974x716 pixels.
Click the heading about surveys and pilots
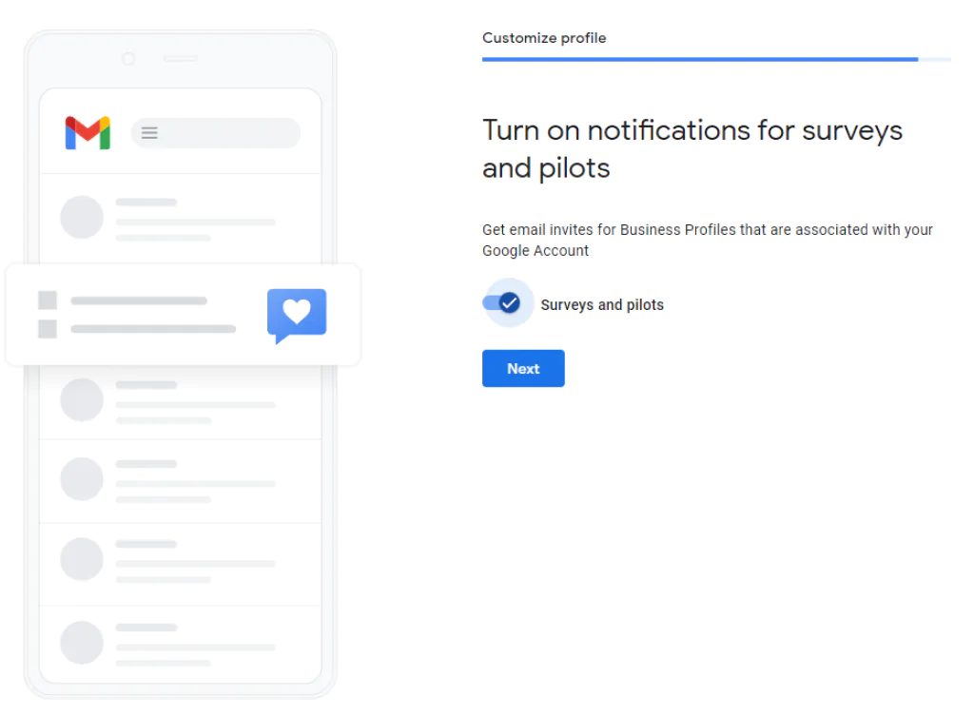[x=692, y=149]
